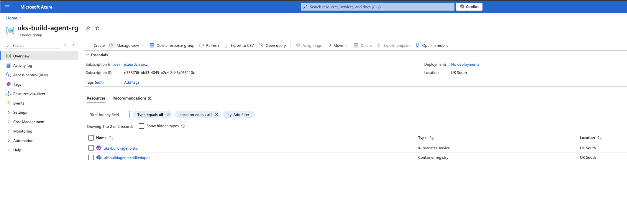
Task: Select Overview in the sidebar
Action: [x=40, y=56]
